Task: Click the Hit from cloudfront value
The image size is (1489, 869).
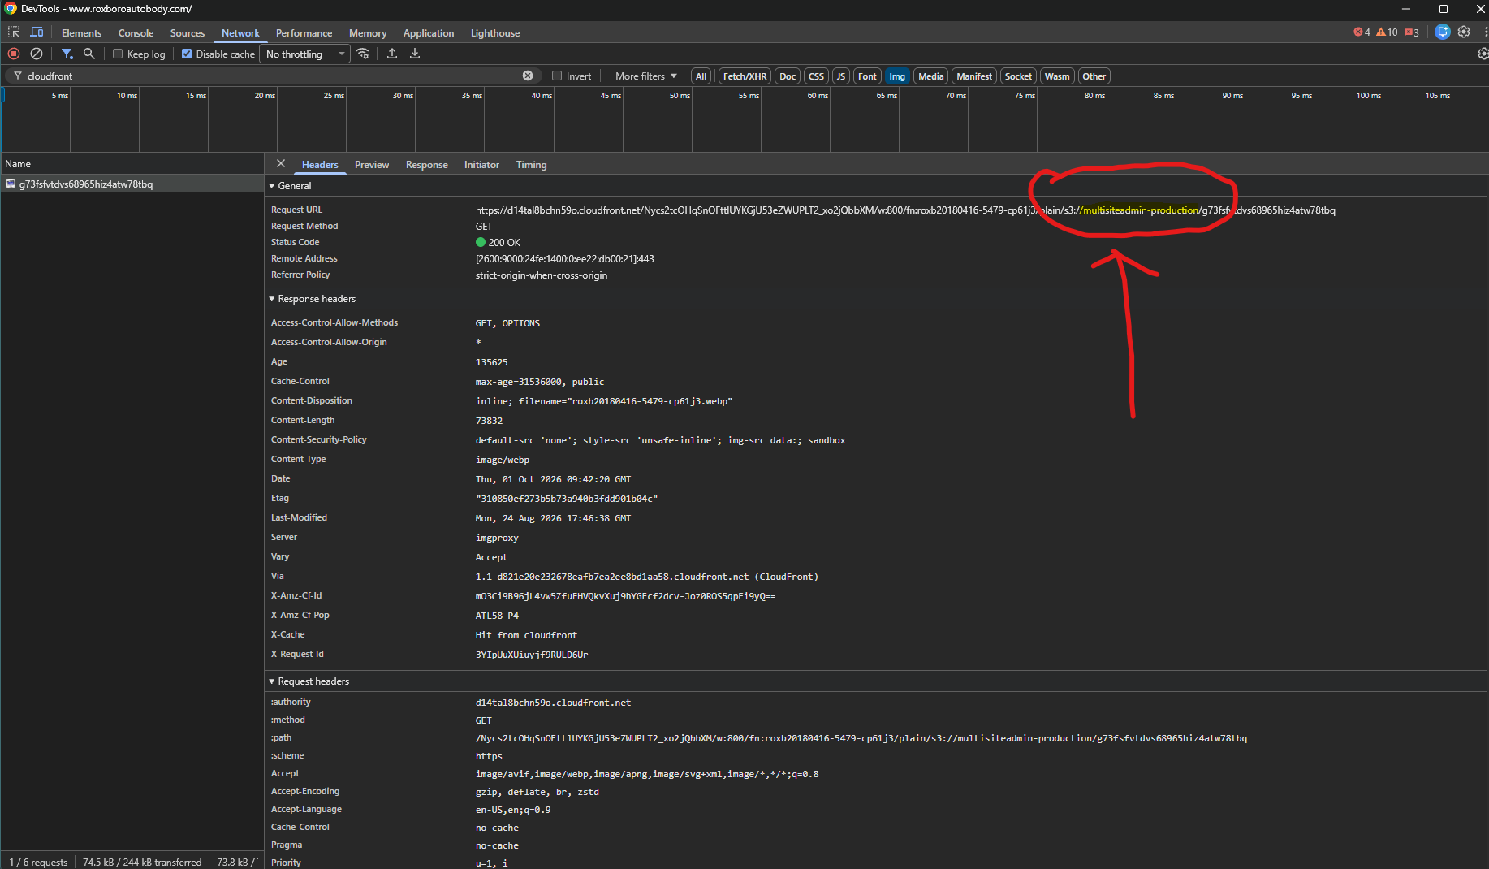Action: pos(526,635)
